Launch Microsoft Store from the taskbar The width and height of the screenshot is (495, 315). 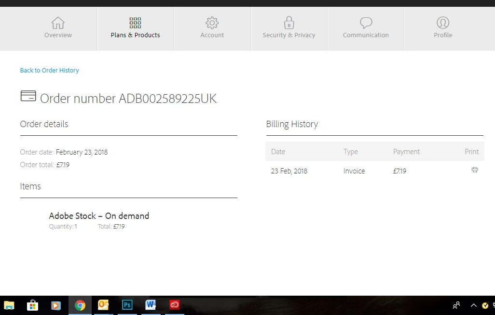tap(32, 305)
